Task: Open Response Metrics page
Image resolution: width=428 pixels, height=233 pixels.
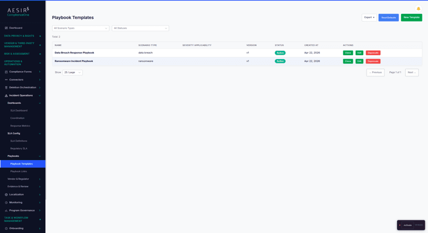Action: 20,126
